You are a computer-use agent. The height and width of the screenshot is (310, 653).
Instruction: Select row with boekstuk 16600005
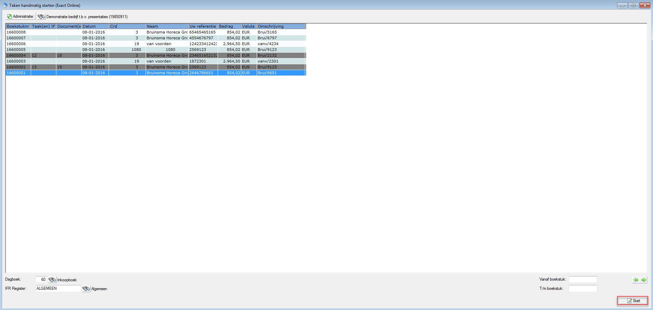155,50
